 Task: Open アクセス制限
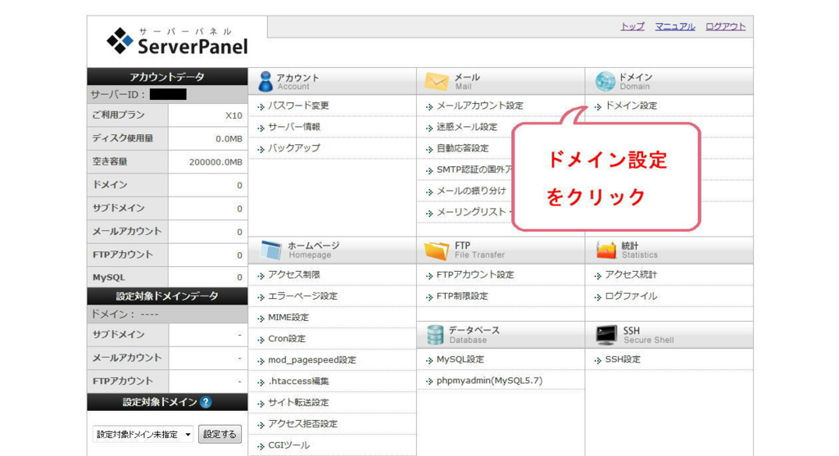pos(294,275)
